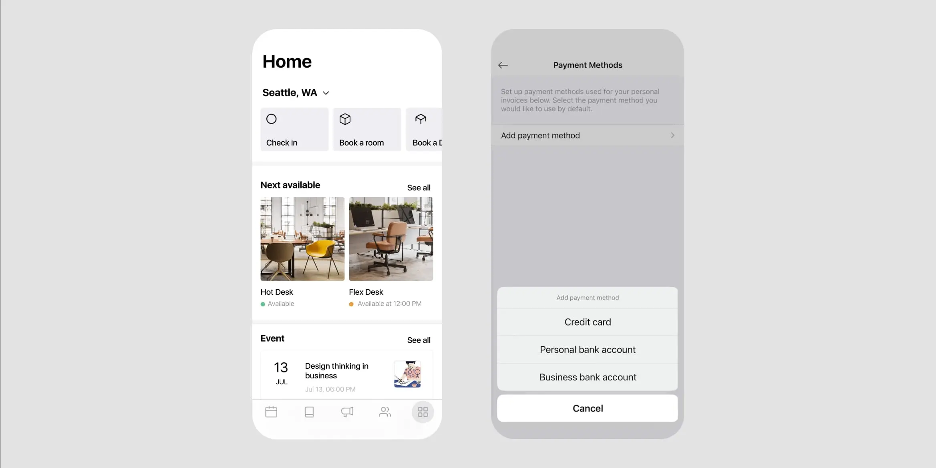The image size is (936, 468).
Task: Select Personal bank account option
Action: (587, 349)
